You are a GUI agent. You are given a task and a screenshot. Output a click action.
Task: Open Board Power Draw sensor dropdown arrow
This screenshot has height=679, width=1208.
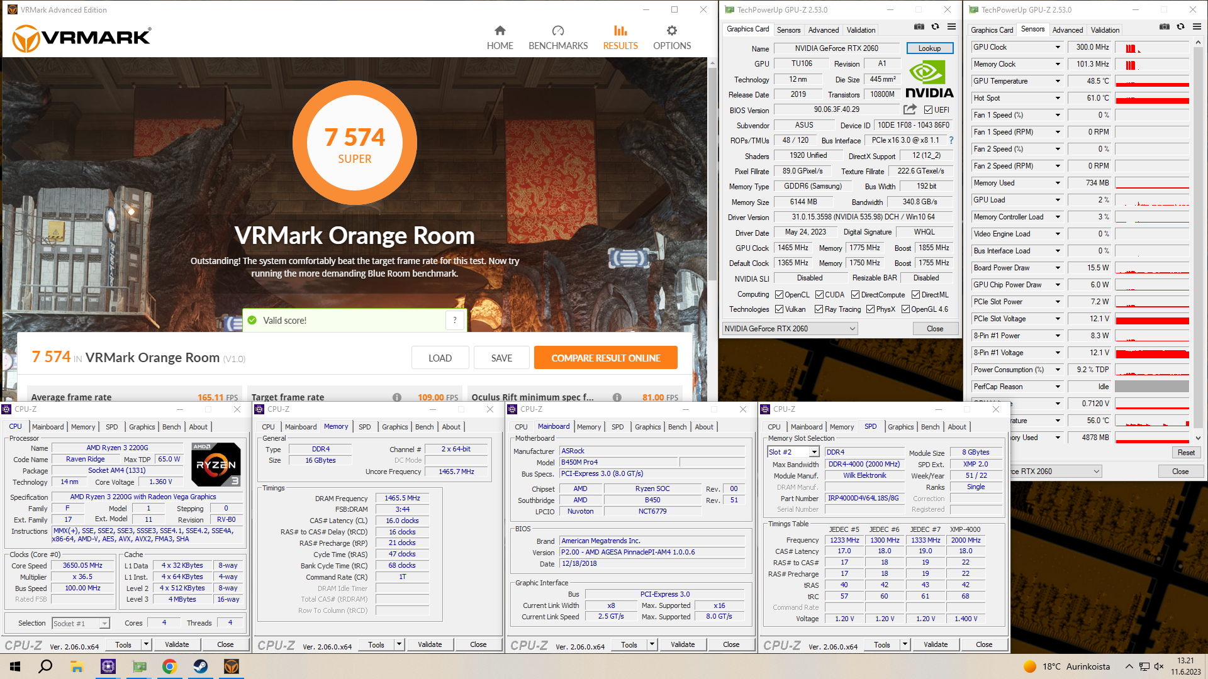1058,268
